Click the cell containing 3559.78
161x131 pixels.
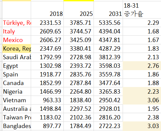[108, 74]
